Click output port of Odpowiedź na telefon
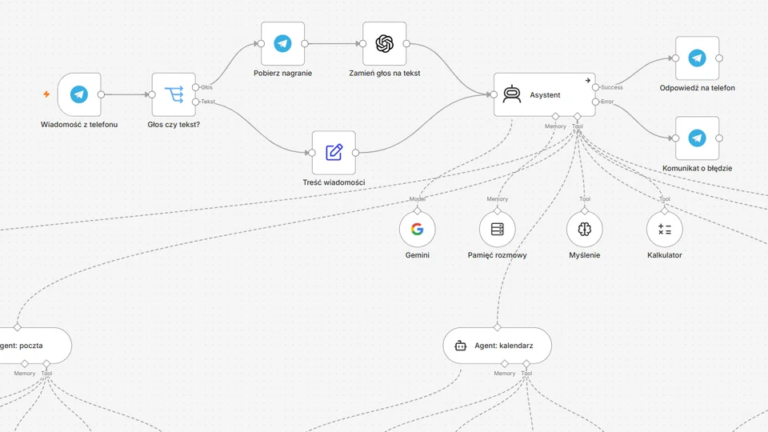768x432 pixels. (719, 58)
